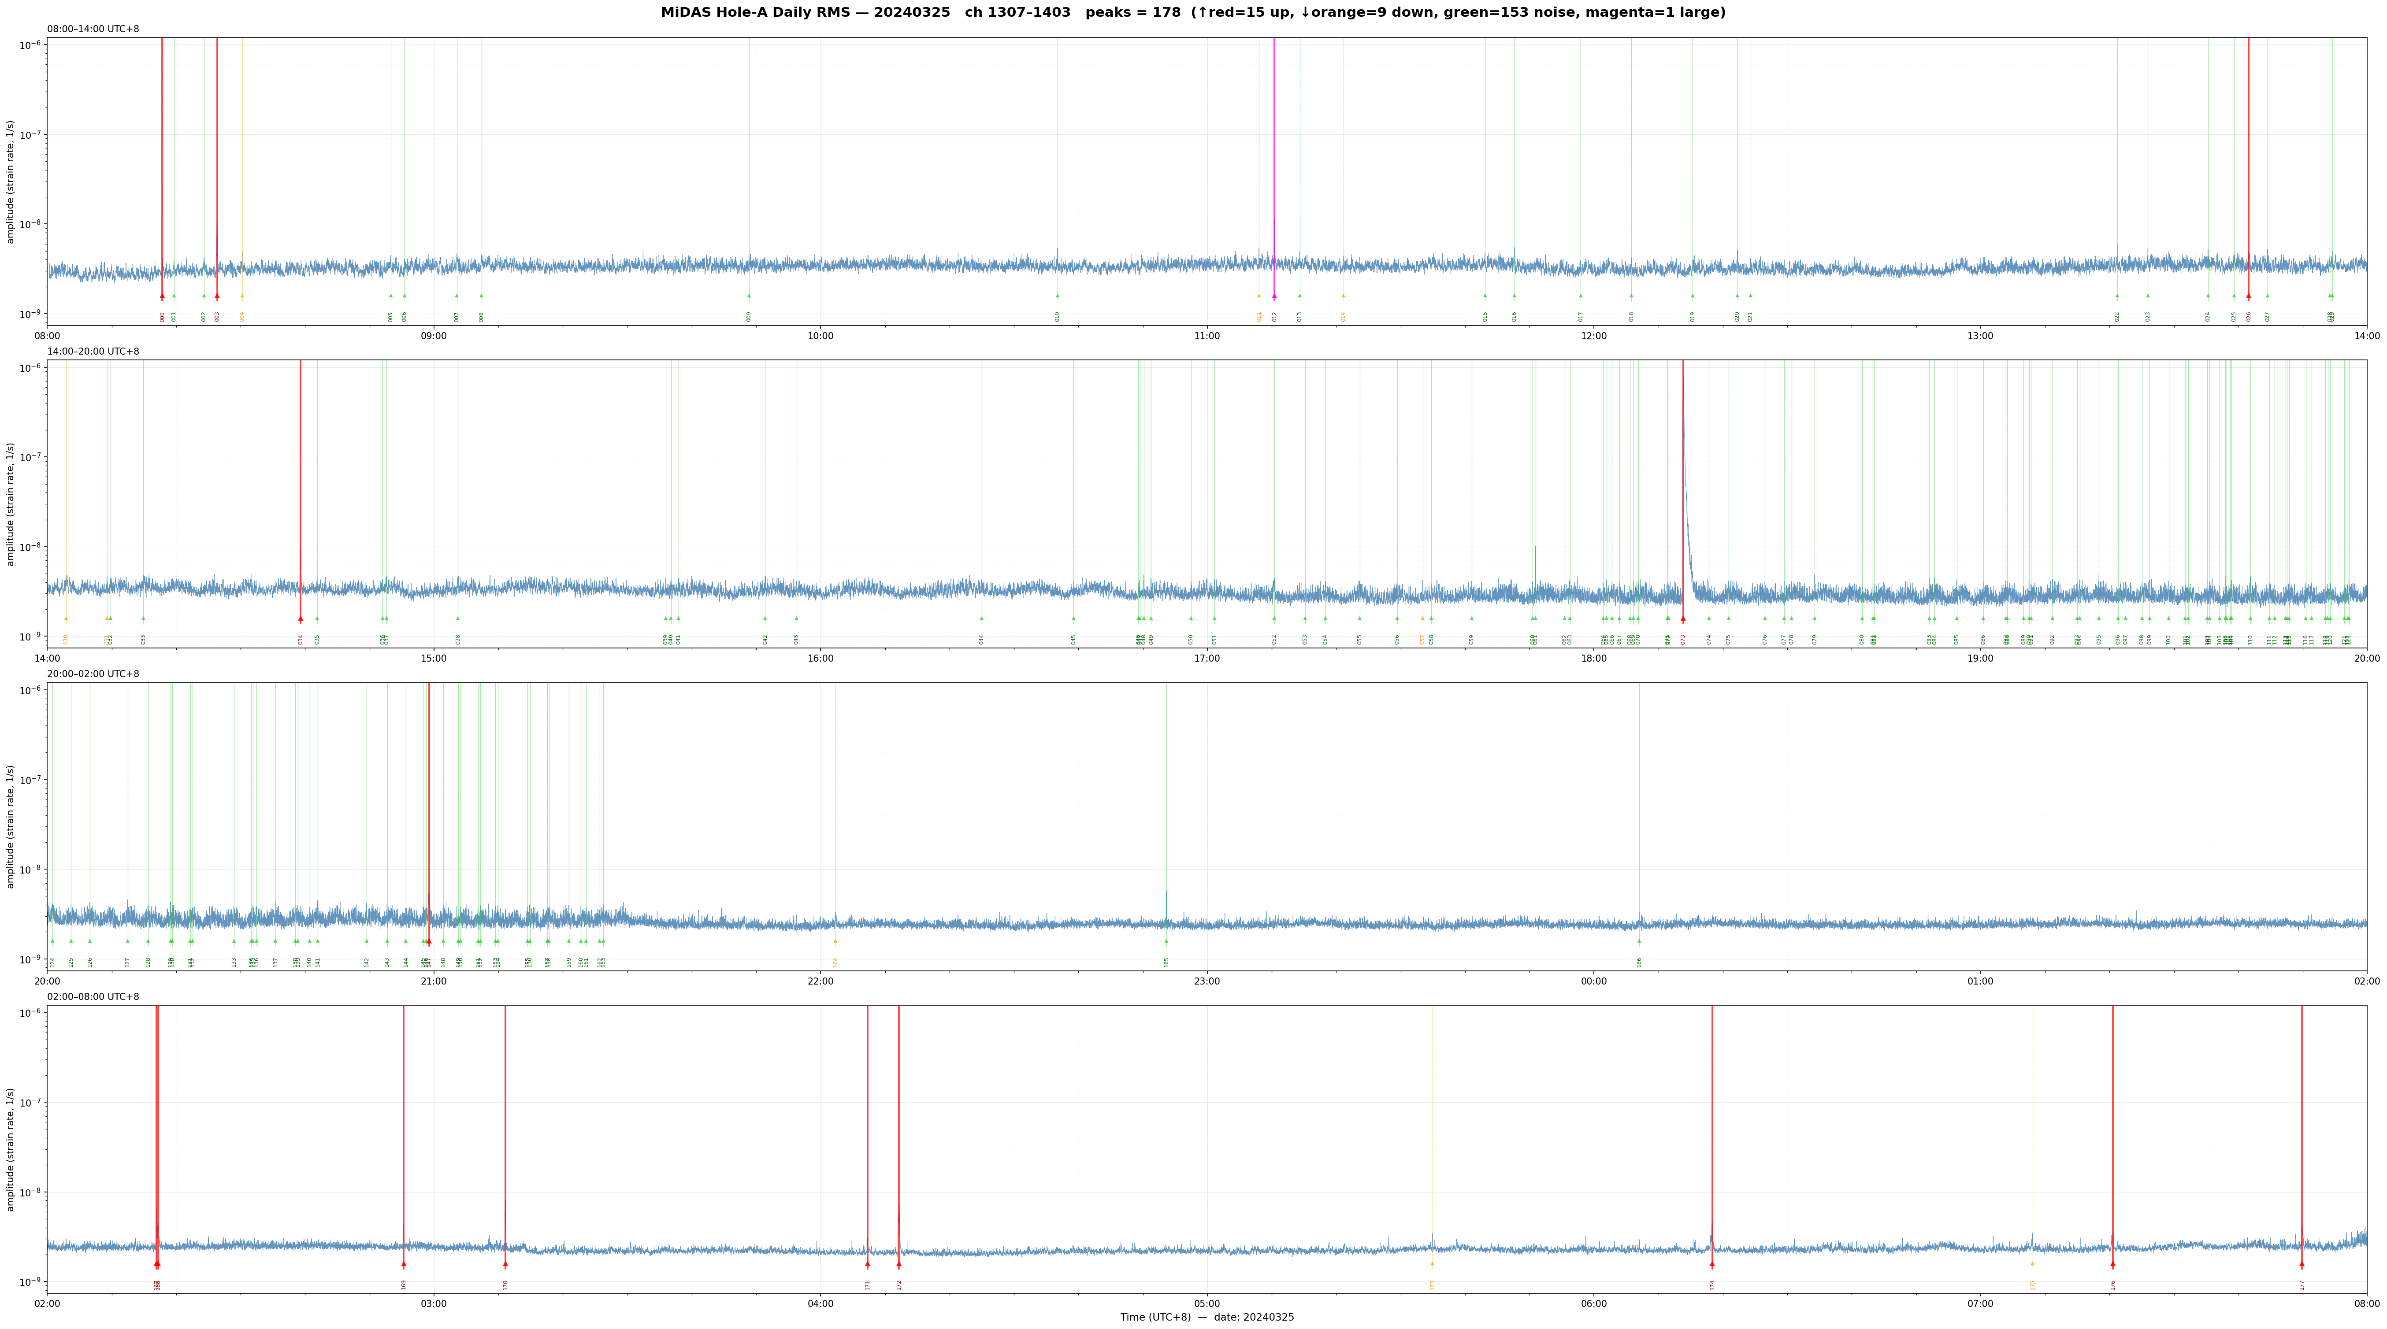Select the red peak marker labeled 177
Viewport: 2387px width, 1329px height.
pos(2302,1264)
